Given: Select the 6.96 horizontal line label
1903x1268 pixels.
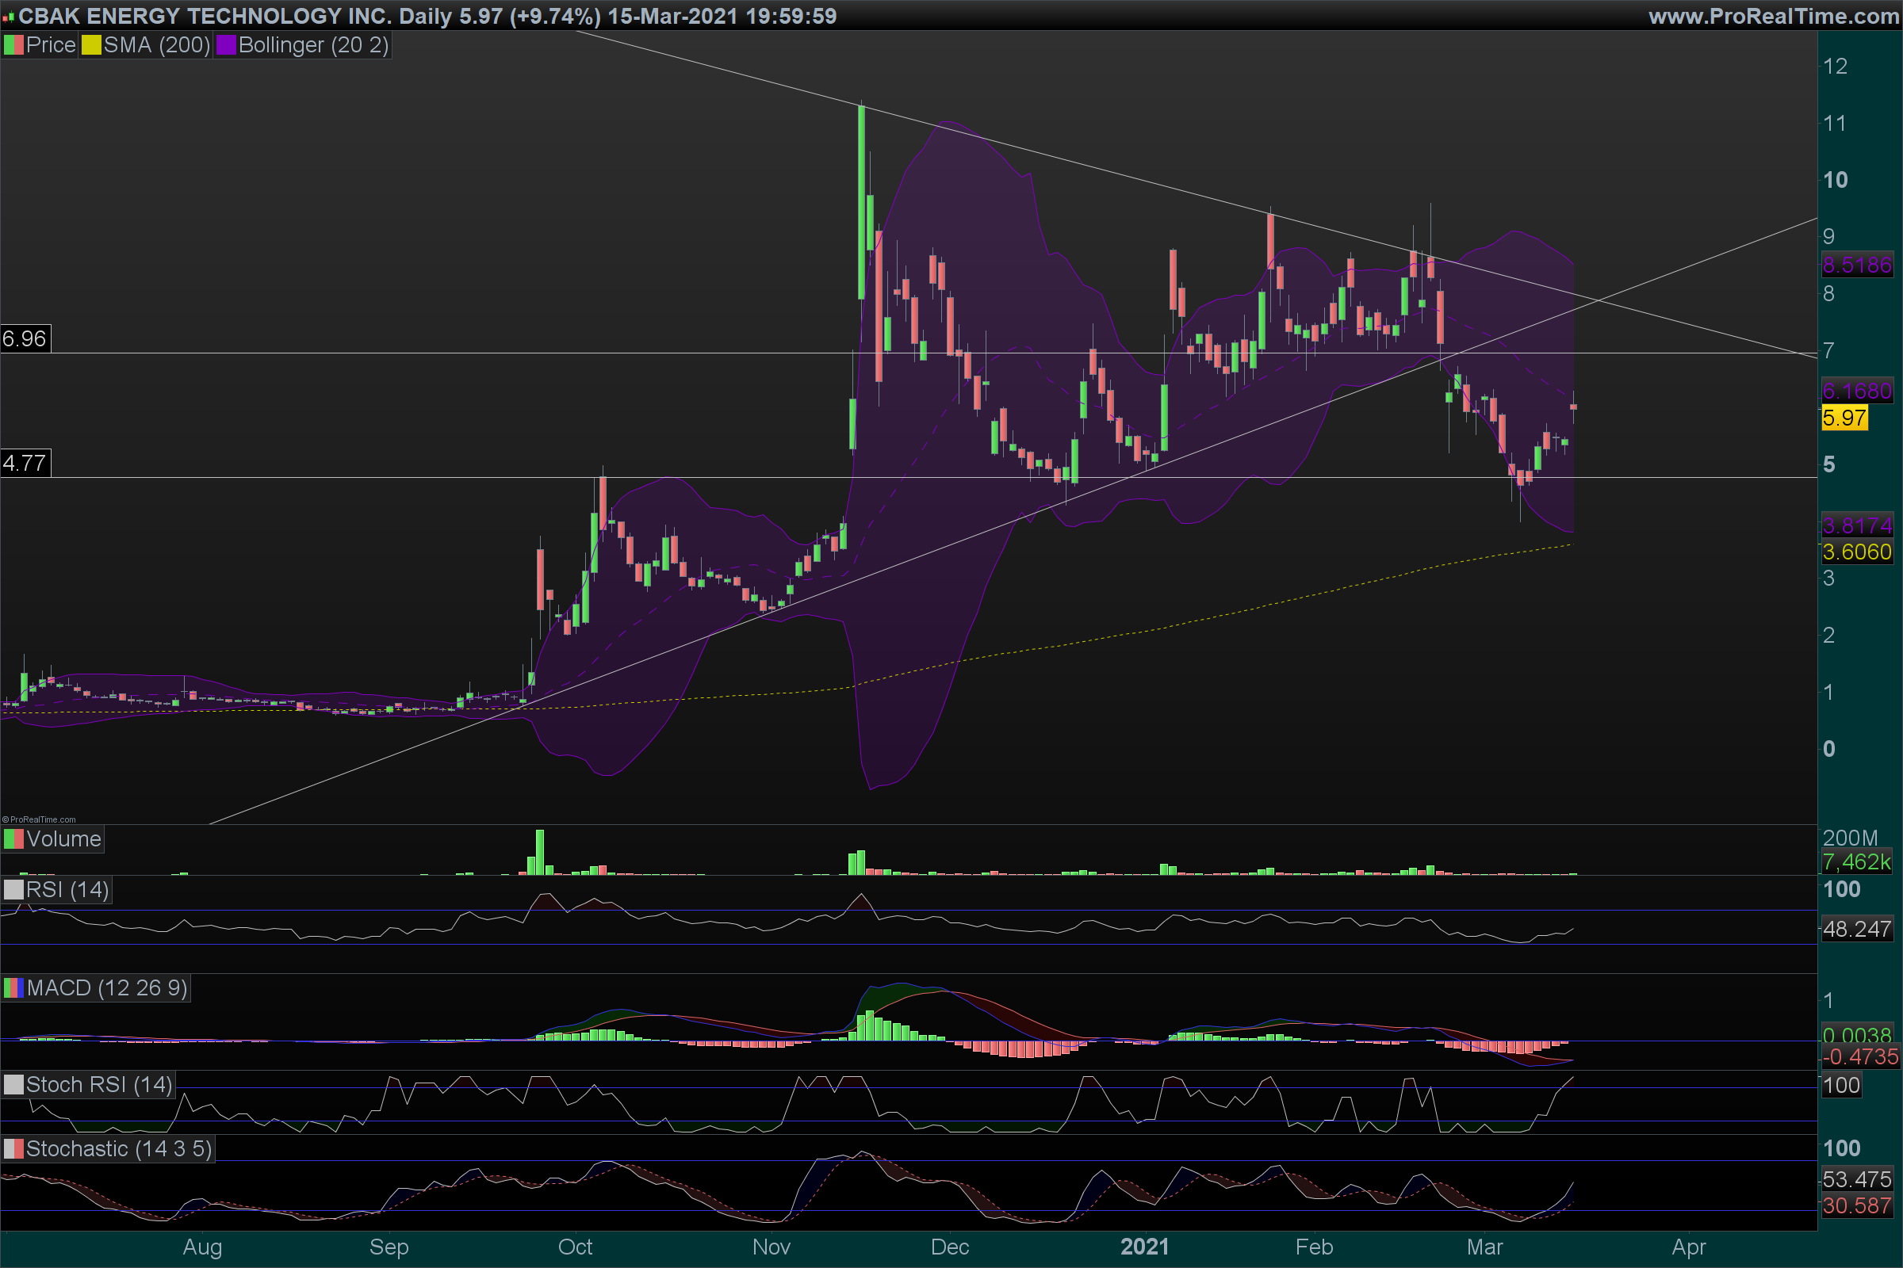Looking at the screenshot, I should 25,338.
